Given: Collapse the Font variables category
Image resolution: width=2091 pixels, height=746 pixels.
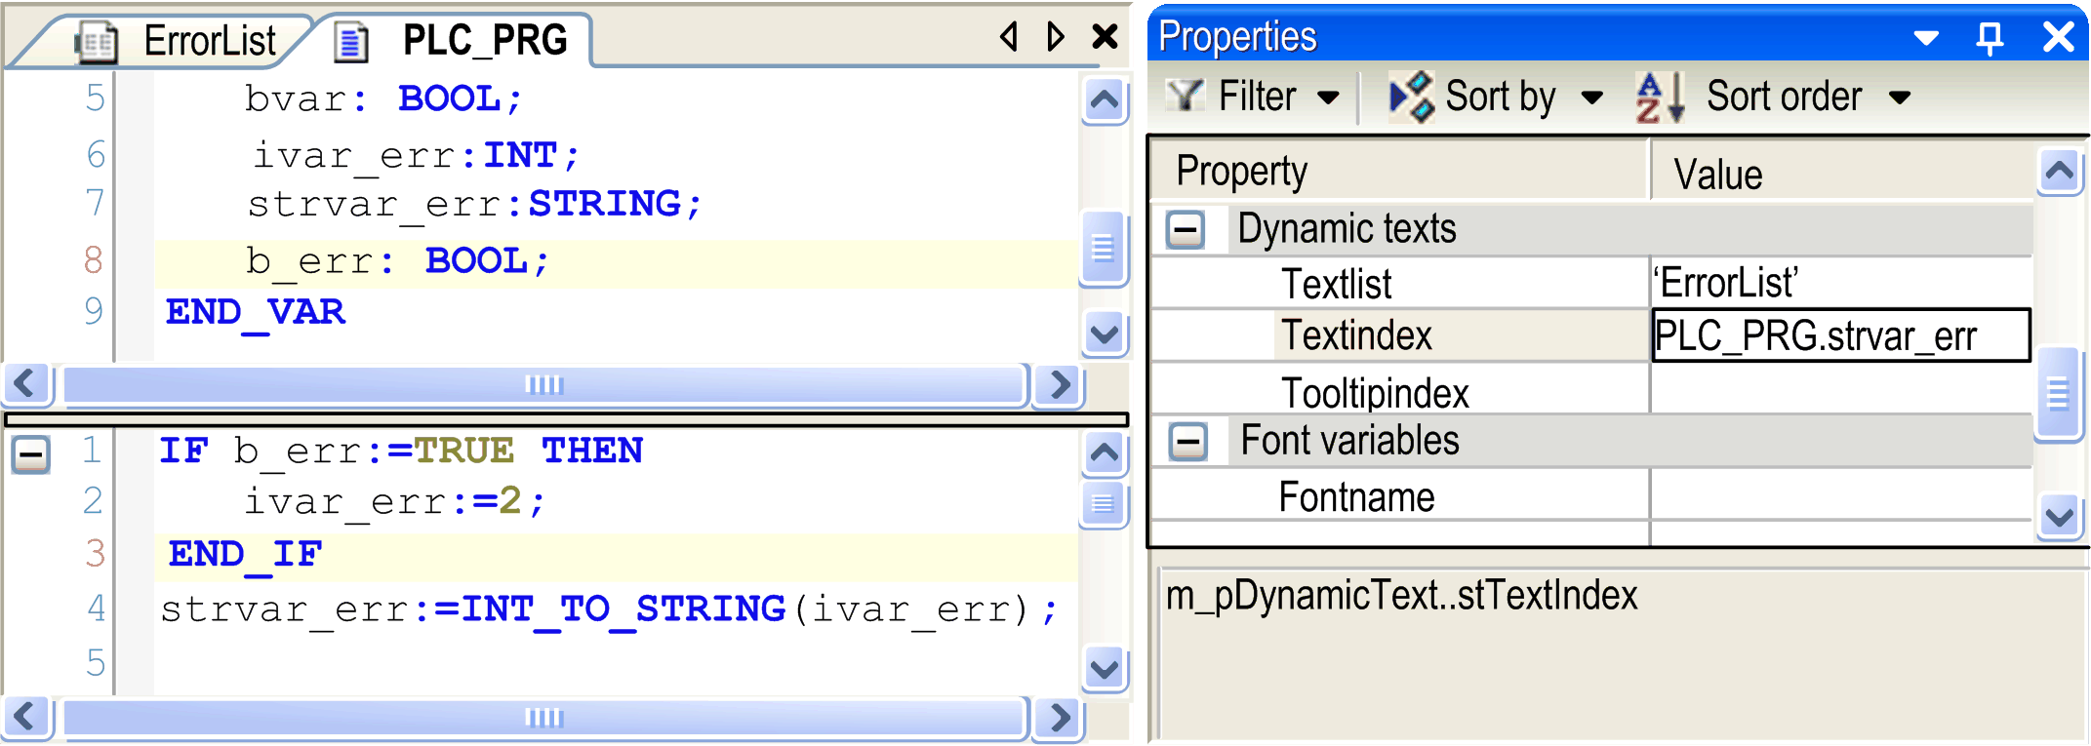Looking at the screenshot, I should tap(1187, 442).
